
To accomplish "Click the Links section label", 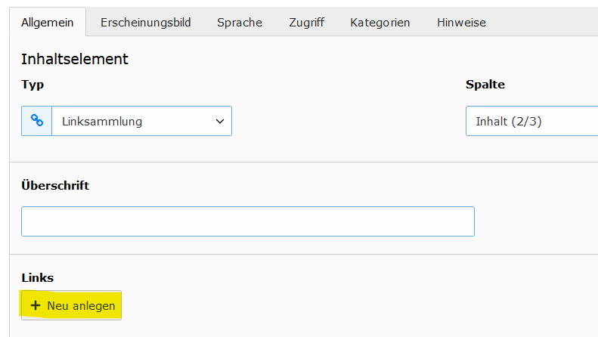I will [37, 277].
